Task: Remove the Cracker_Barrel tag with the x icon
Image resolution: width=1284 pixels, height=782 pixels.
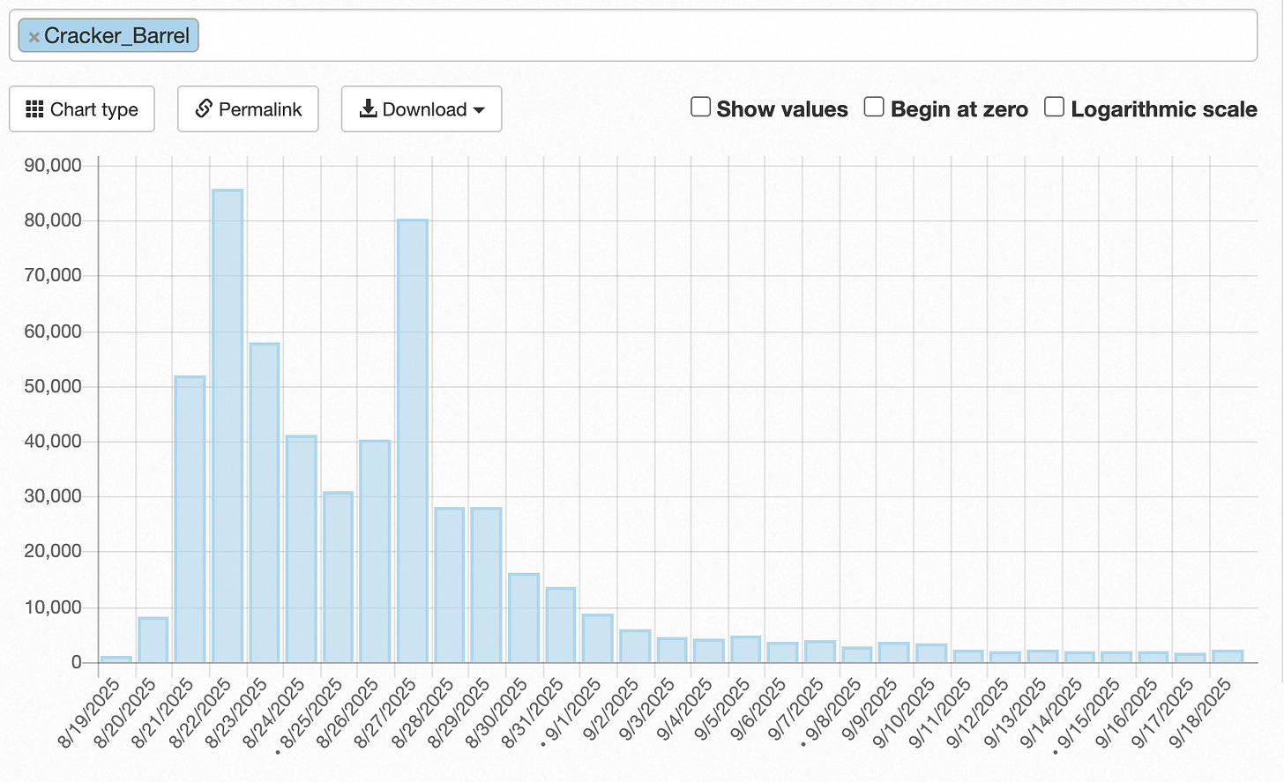Action: click(x=34, y=37)
